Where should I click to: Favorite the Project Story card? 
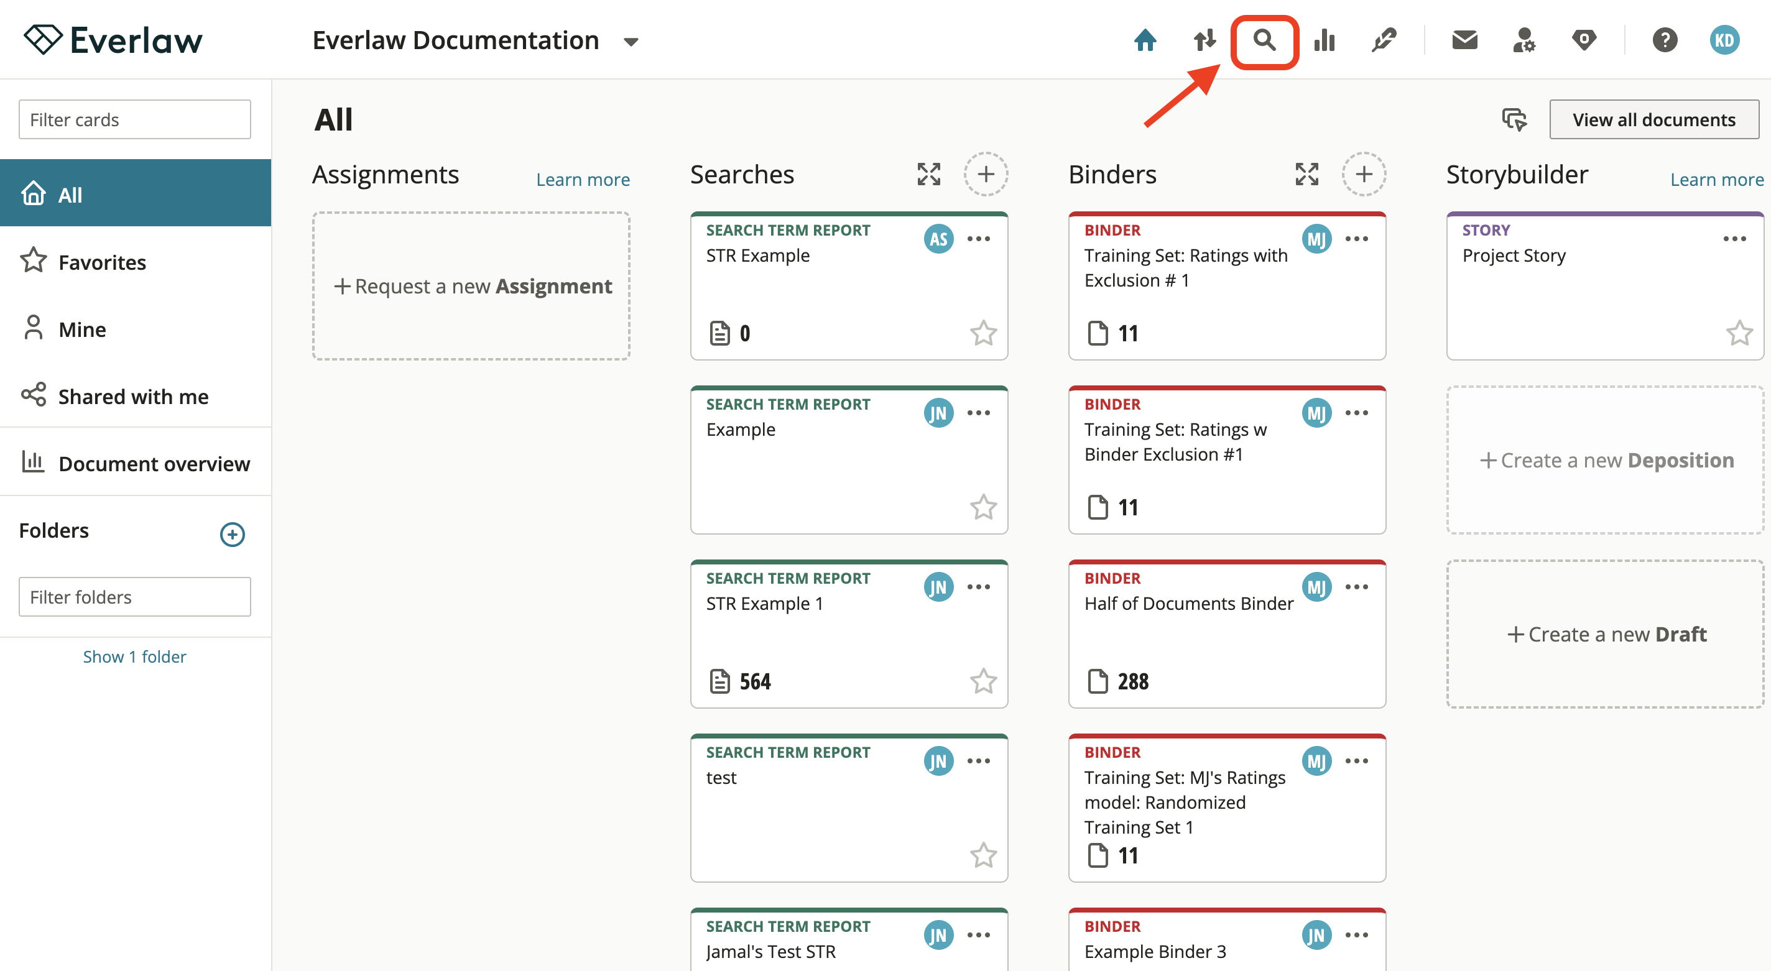coord(1740,333)
